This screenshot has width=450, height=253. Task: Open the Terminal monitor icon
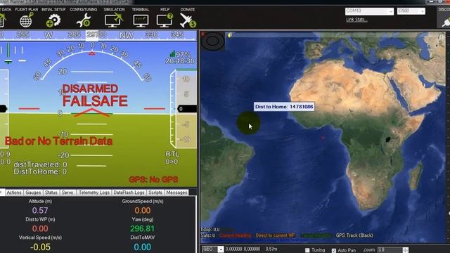click(x=141, y=20)
